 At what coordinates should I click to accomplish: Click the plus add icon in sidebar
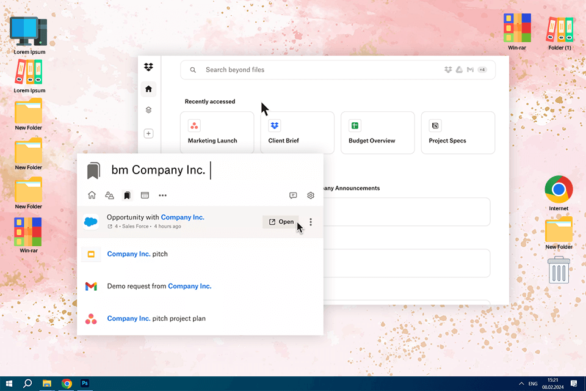click(148, 134)
